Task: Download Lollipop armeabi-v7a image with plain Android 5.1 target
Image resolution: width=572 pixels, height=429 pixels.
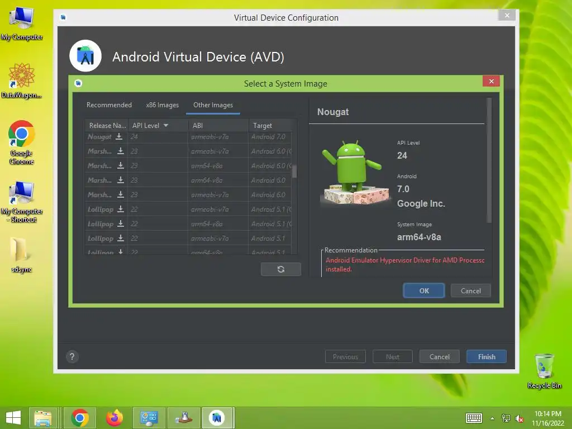Action: (121, 238)
